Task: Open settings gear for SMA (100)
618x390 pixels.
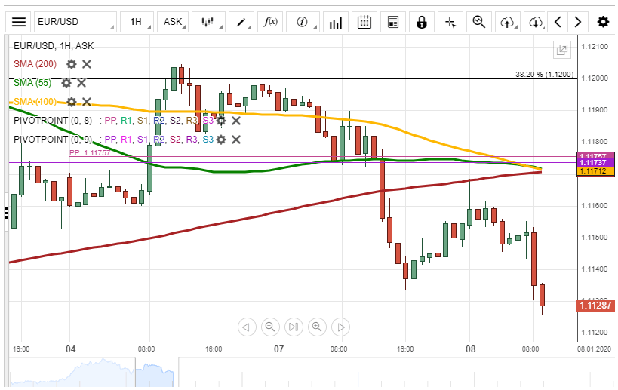Action: (72, 102)
